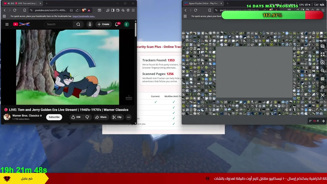Like the video showing 35K likes

[x=76, y=117]
